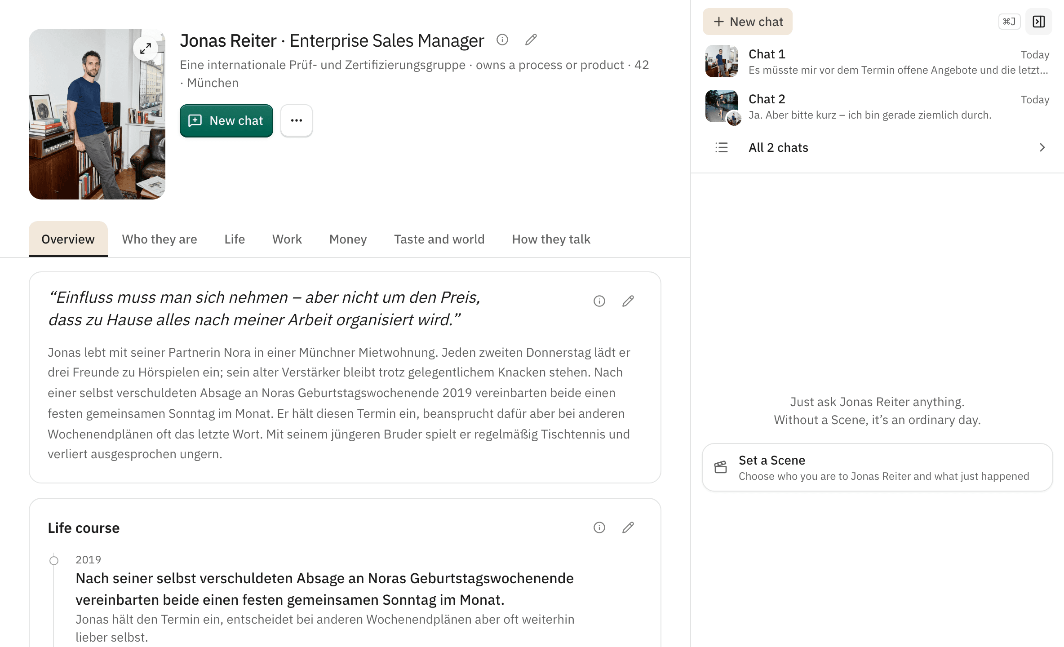Open Set a Scene card
The height and width of the screenshot is (647, 1064).
pyautogui.click(x=877, y=467)
